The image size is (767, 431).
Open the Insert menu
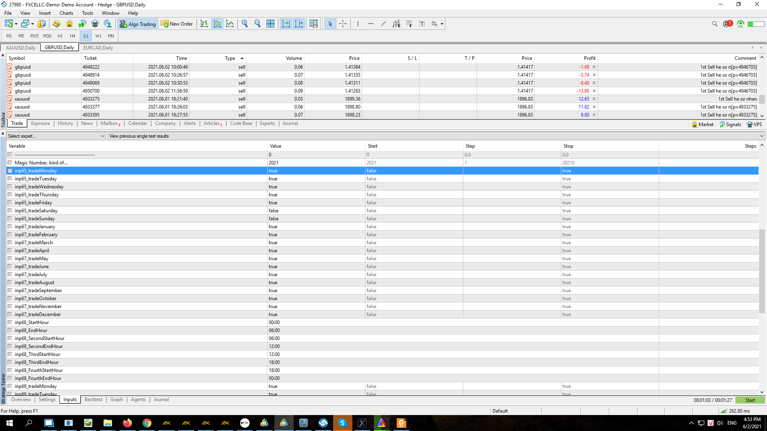[45, 13]
